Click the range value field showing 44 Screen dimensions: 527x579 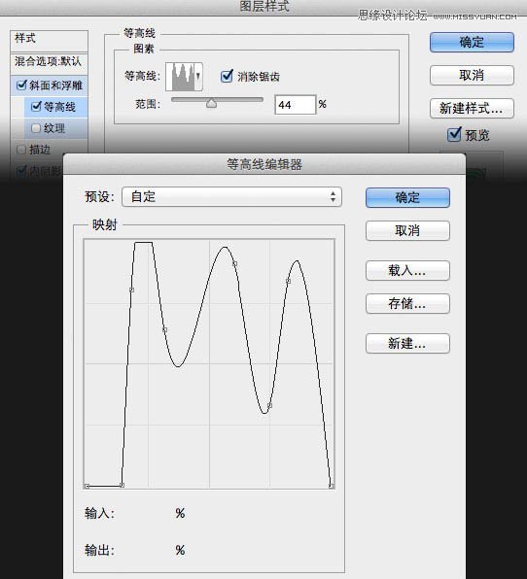[x=296, y=105]
